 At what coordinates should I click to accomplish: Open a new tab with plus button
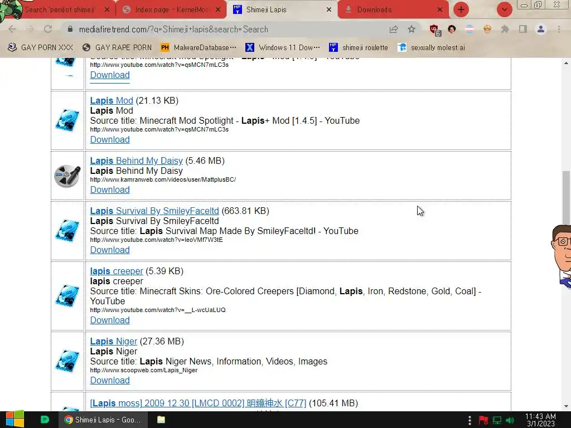click(x=461, y=9)
